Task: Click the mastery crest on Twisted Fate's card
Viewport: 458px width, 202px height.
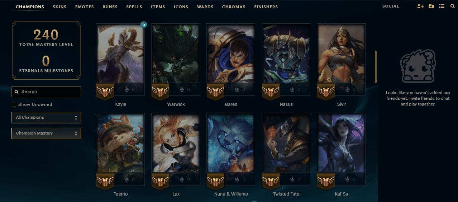Action: (271, 182)
